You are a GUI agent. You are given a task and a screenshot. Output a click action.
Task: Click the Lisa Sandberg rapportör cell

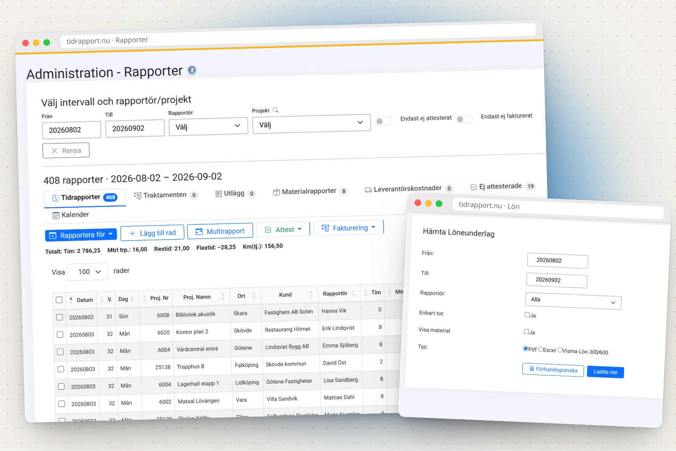click(x=341, y=380)
